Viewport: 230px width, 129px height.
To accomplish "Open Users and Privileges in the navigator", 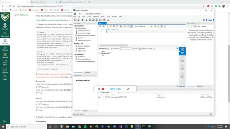I will [x=84, y=33].
